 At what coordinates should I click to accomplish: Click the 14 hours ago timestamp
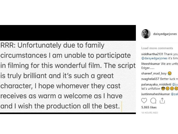tap(150, 113)
